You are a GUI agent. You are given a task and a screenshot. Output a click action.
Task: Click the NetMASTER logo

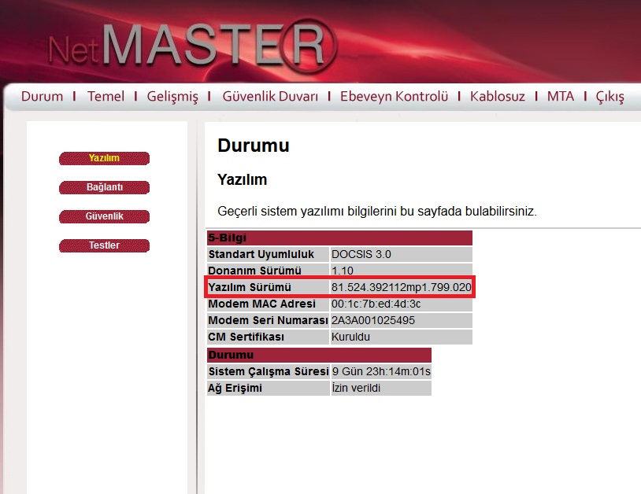(192, 46)
